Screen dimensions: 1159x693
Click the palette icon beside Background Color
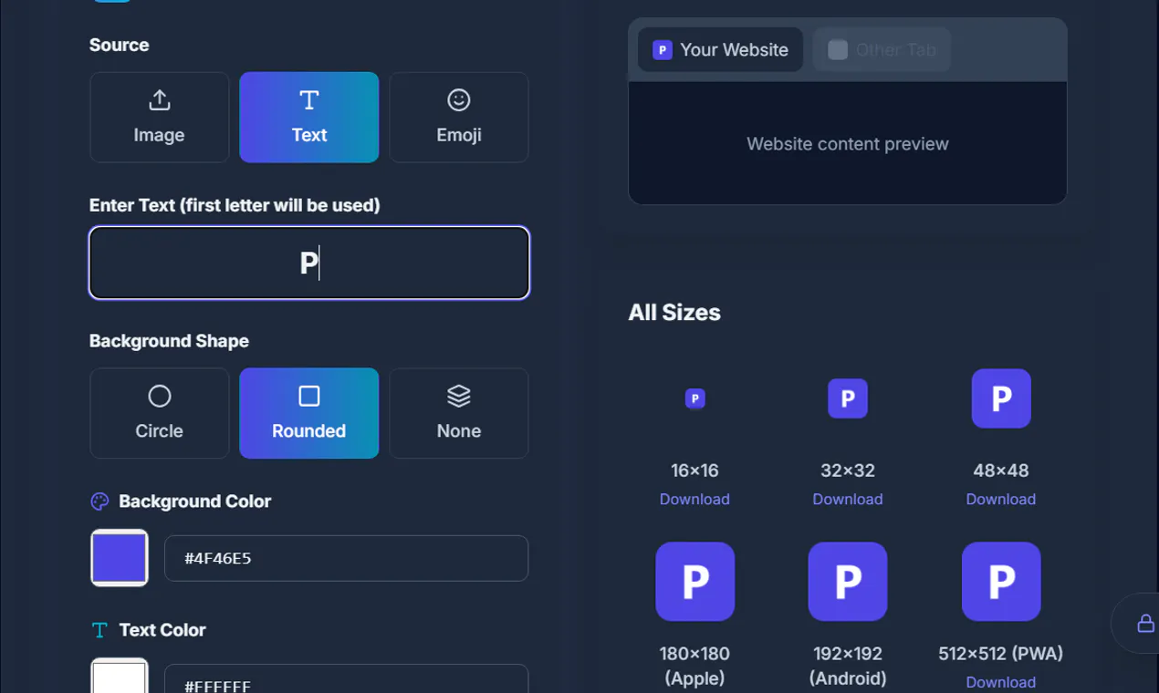pos(99,502)
